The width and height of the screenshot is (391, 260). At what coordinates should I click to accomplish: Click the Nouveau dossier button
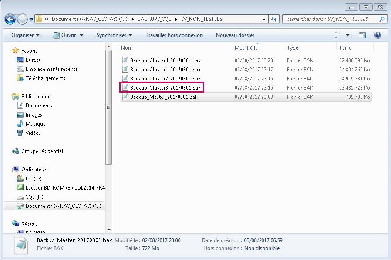pyautogui.click(x=235, y=35)
